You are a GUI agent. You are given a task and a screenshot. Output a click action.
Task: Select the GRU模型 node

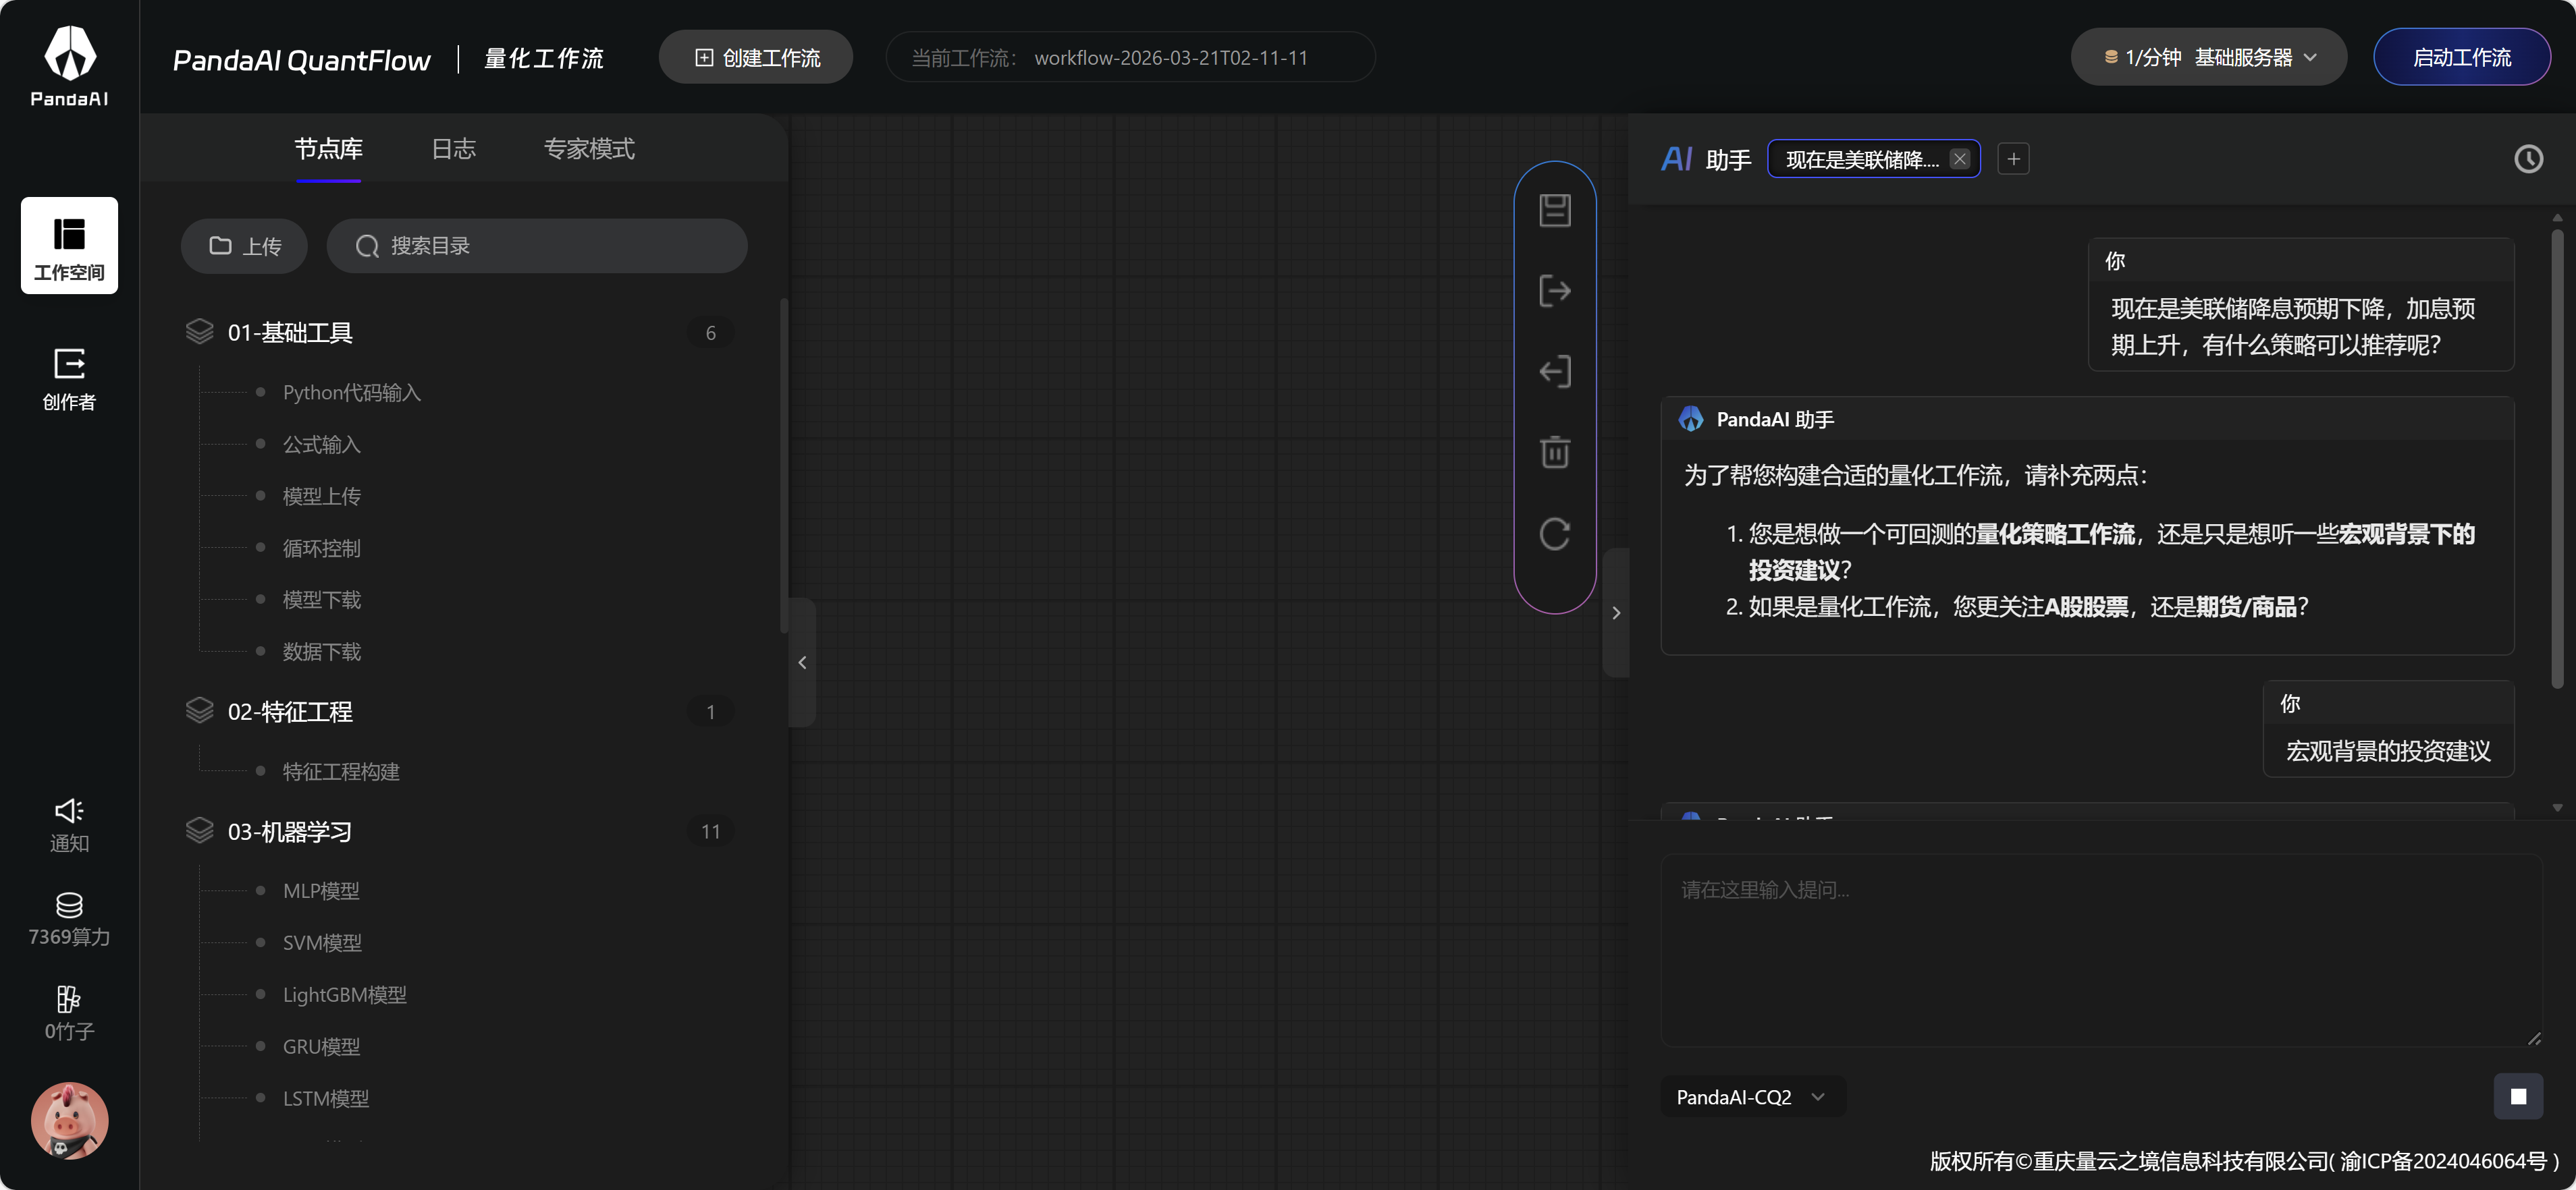point(321,1046)
